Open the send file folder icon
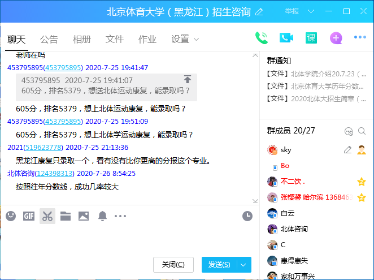 (66, 216)
